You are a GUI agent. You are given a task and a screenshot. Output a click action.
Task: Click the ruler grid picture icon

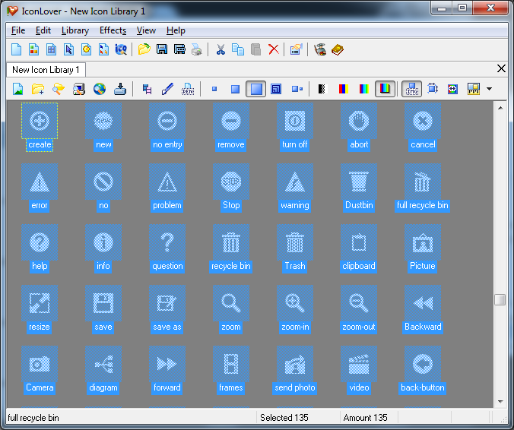pos(474,89)
